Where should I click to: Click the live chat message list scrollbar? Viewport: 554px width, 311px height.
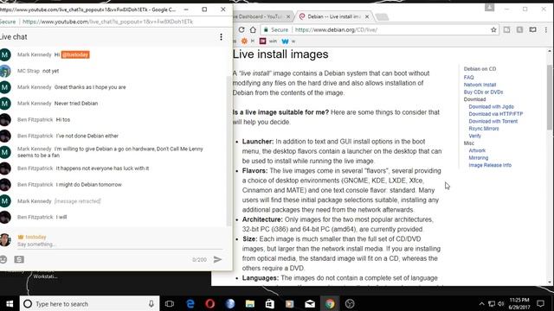(x=229, y=151)
